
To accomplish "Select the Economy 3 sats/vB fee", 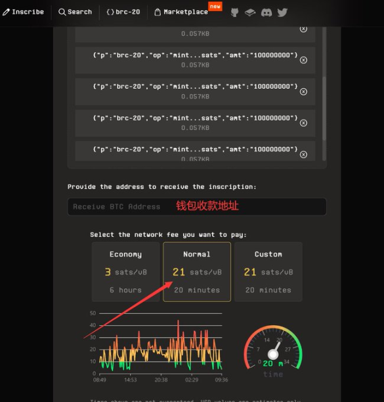I will click(125, 272).
